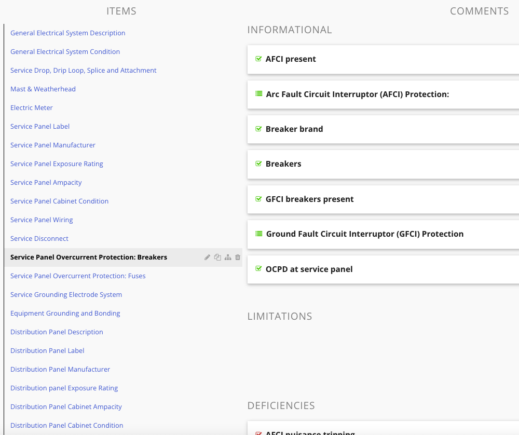Select Distribution Panel Description item
The width and height of the screenshot is (519, 435).
click(x=57, y=332)
